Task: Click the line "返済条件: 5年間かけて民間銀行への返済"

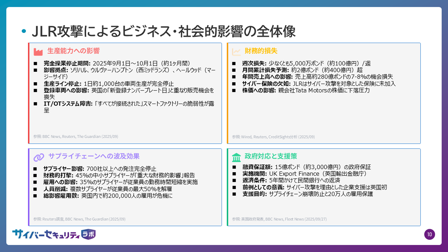Action: click(291, 180)
